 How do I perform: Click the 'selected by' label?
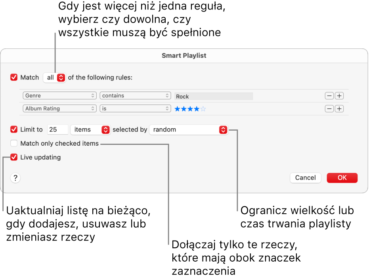pyautogui.click(x=130, y=129)
